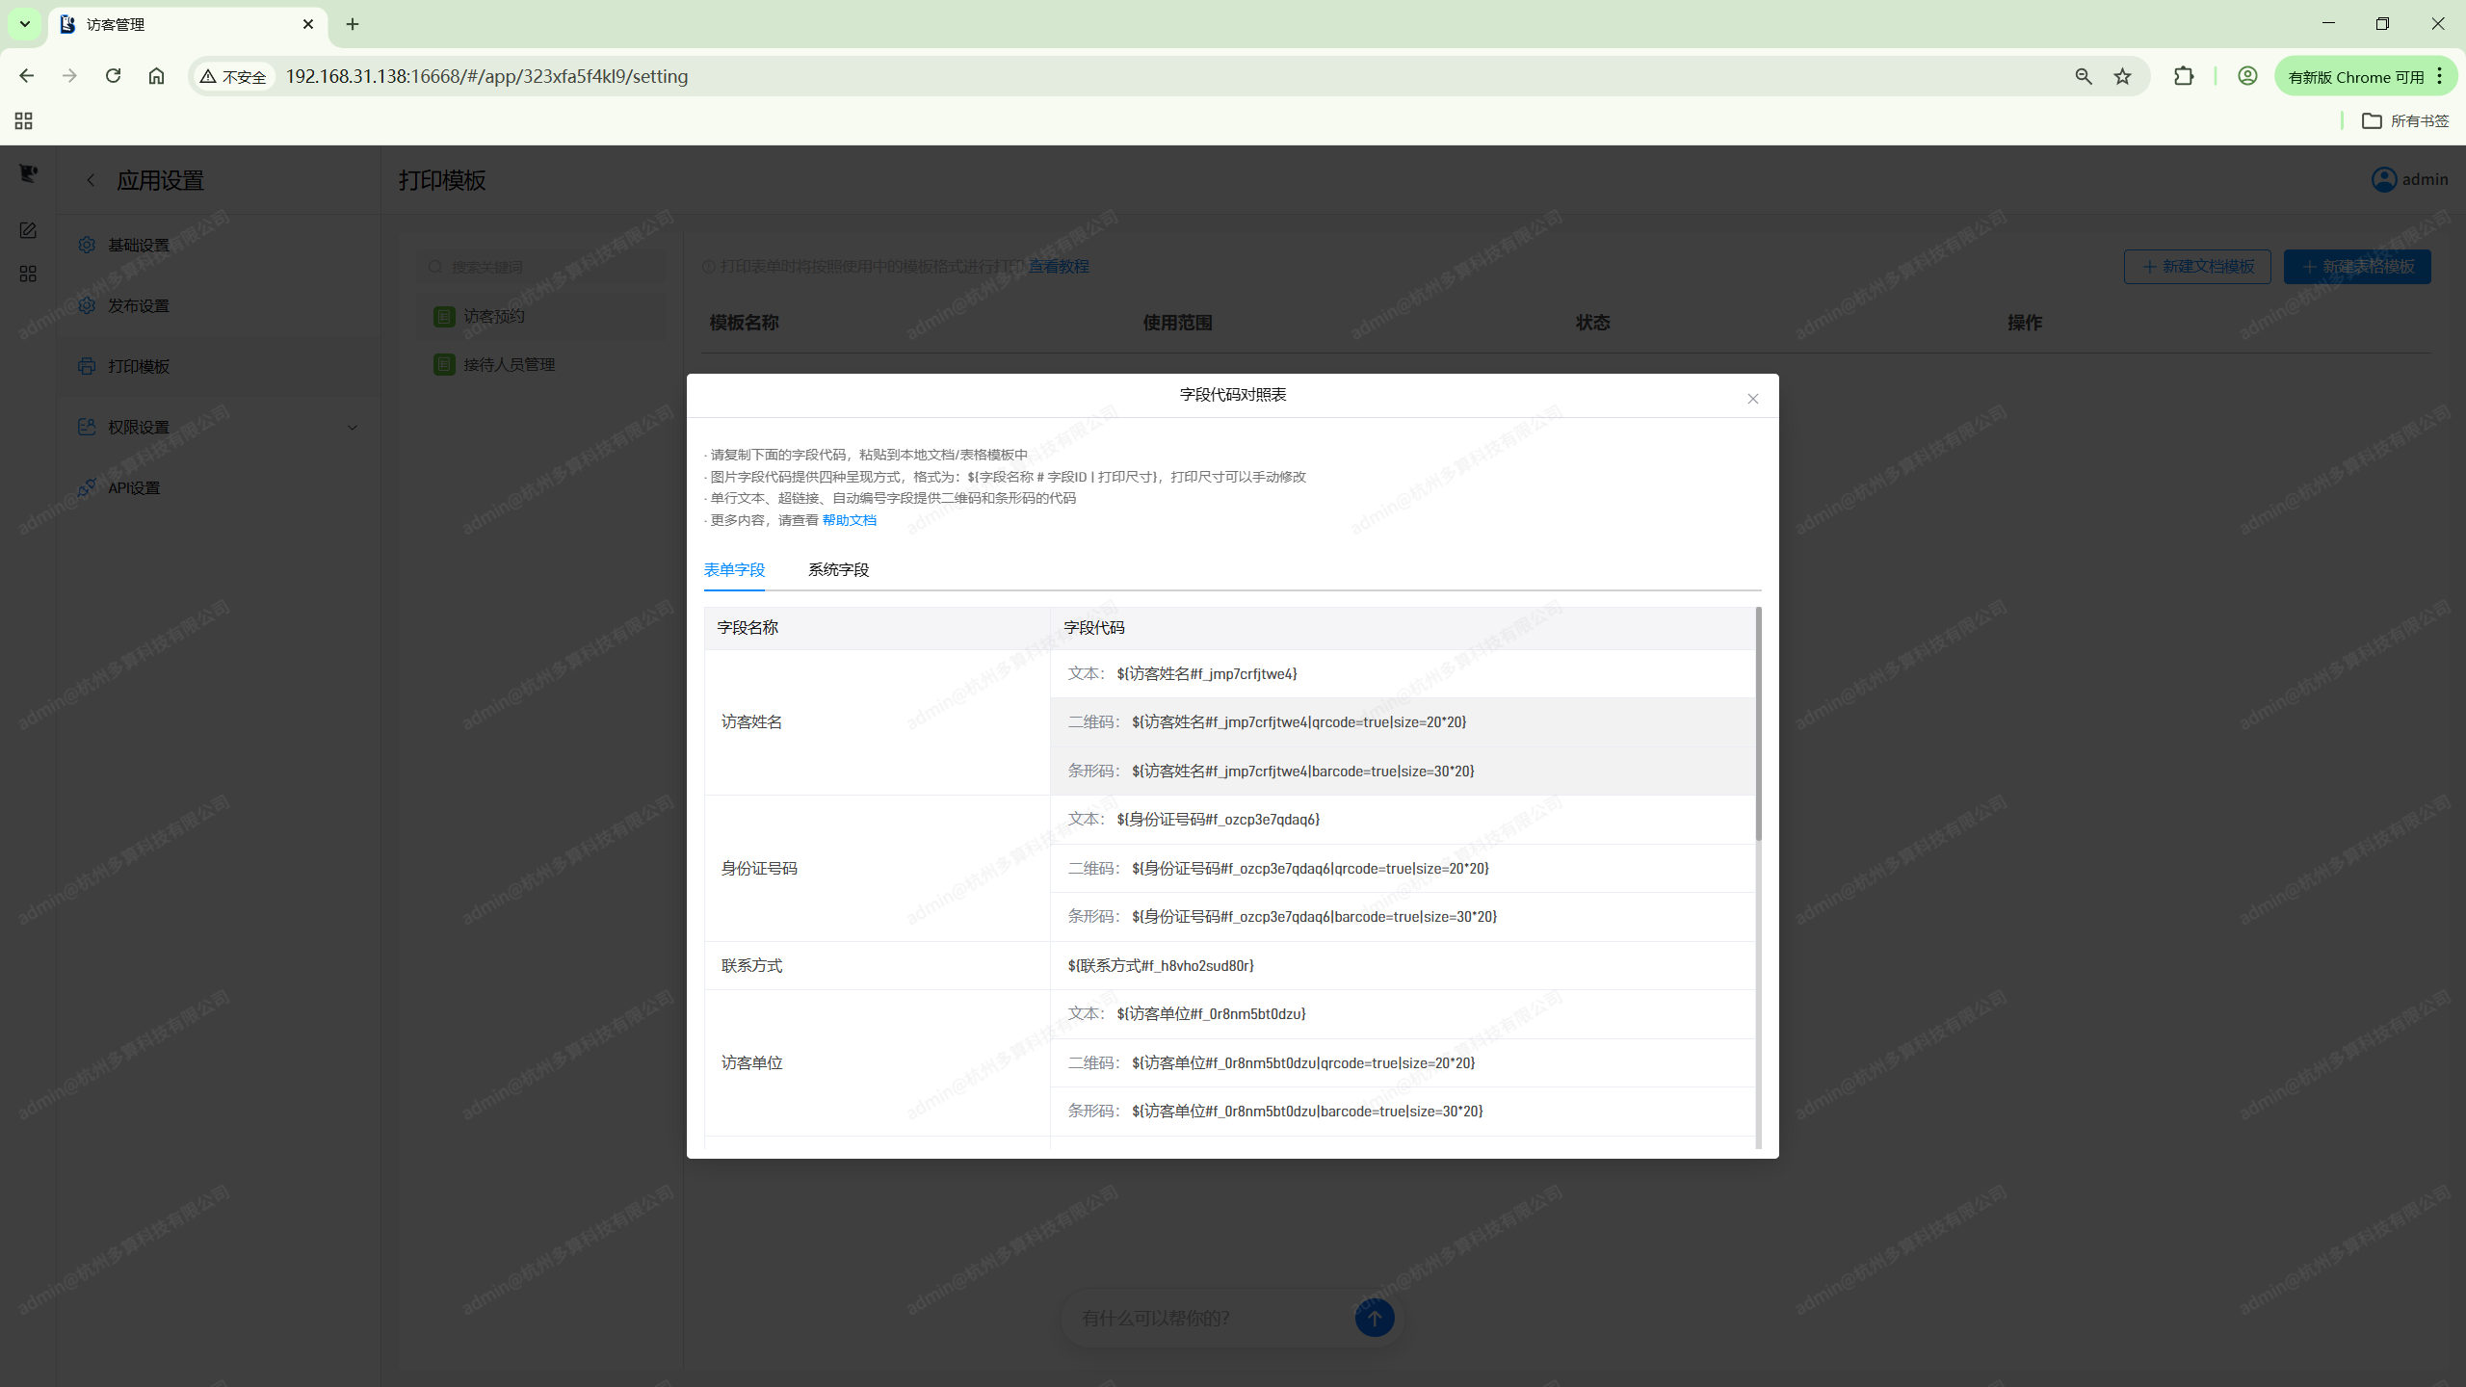The width and height of the screenshot is (2466, 1387).
Task: Close the field code reference dialog
Action: [x=1752, y=399]
